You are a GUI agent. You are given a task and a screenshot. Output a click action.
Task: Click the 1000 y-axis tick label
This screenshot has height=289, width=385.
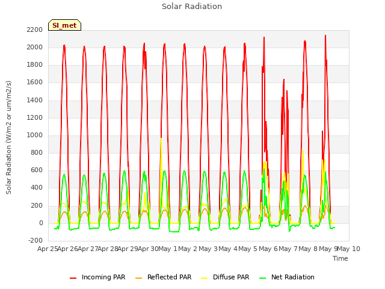click(35, 135)
